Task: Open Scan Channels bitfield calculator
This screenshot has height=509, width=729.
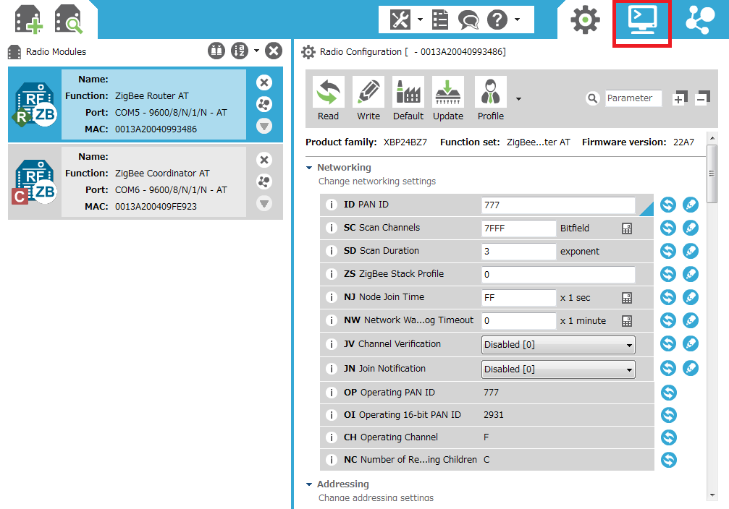Action: [627, 228]
